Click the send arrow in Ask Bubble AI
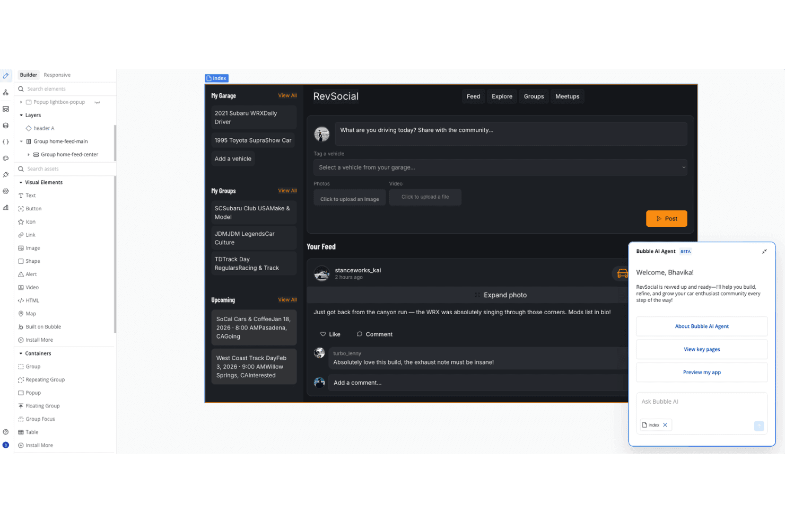This screenshot has height=523, width=785. coord(759,426)
